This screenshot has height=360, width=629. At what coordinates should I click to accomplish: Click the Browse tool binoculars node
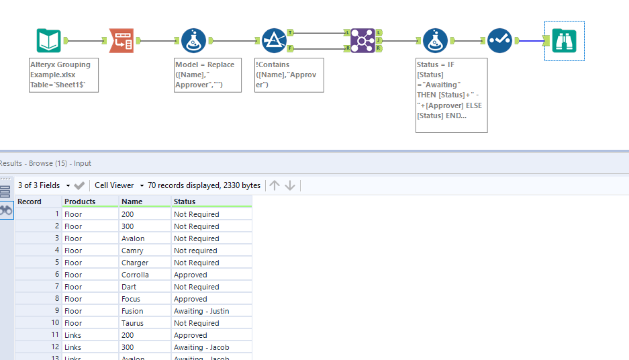[x=564, y=41]
